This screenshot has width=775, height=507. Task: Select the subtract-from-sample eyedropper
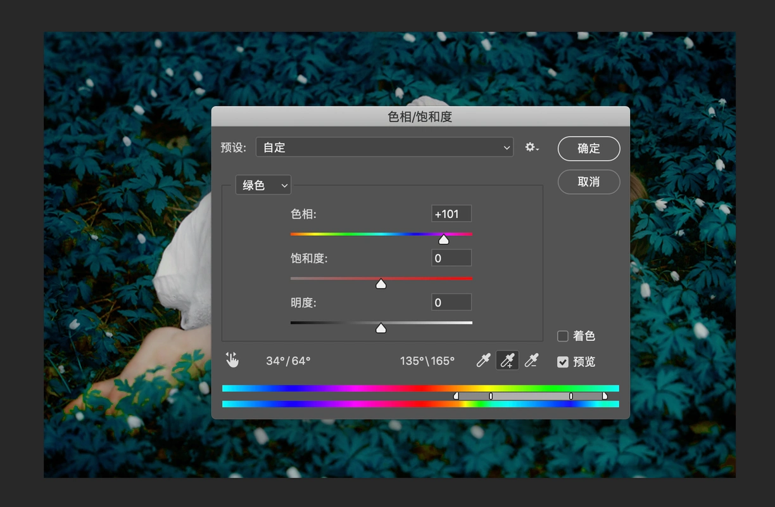(x=531, y=360)
